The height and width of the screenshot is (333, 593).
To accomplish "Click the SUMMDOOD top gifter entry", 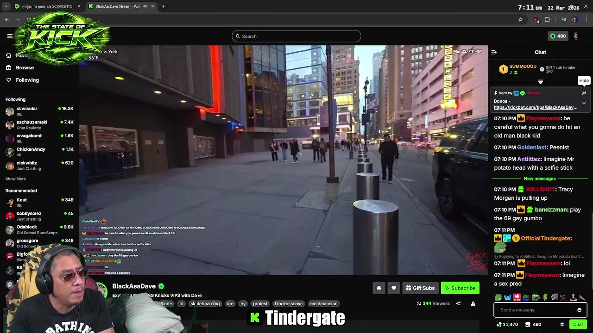I will 518,69.
